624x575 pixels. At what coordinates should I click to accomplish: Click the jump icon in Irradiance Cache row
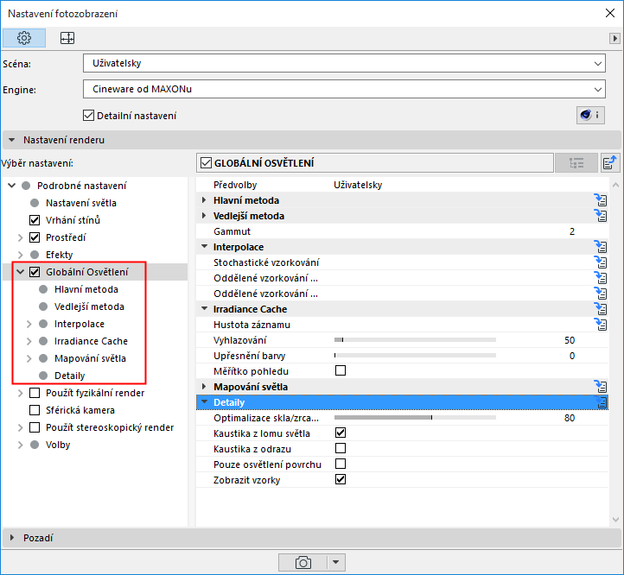pos(601,309)
